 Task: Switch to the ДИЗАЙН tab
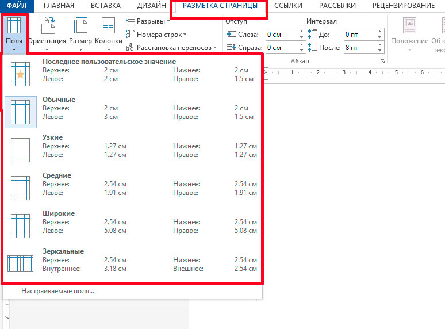(152, 6)
